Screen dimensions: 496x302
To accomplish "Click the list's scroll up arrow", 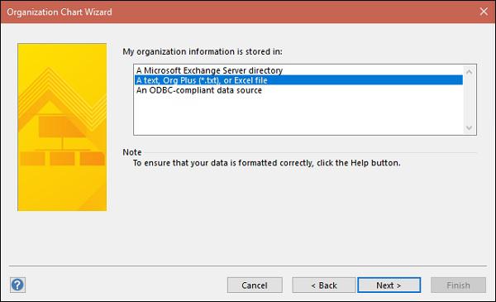I will click(x=469, y=72).
